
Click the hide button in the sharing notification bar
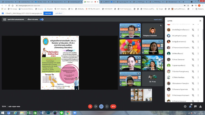click(x=59, y=13)
